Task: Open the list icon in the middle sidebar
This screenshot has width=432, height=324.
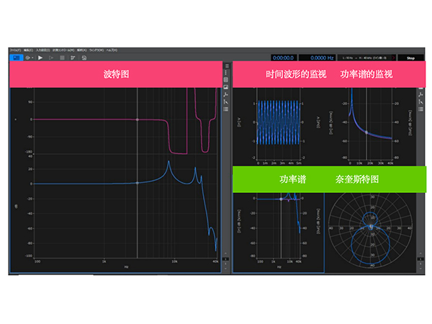Action: pos(226,109)
